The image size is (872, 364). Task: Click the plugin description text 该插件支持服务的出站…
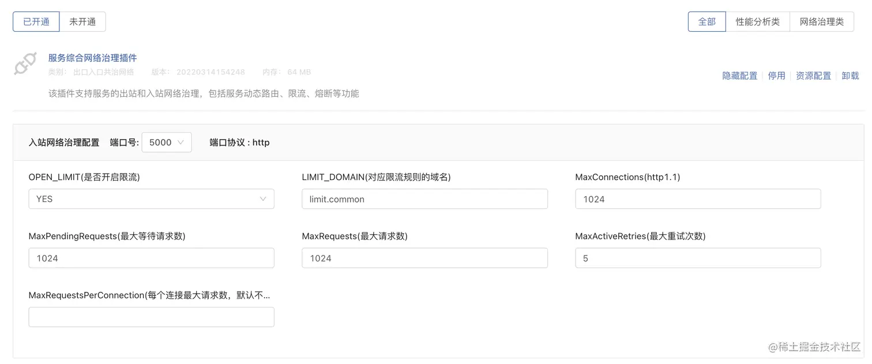point(204,93)
